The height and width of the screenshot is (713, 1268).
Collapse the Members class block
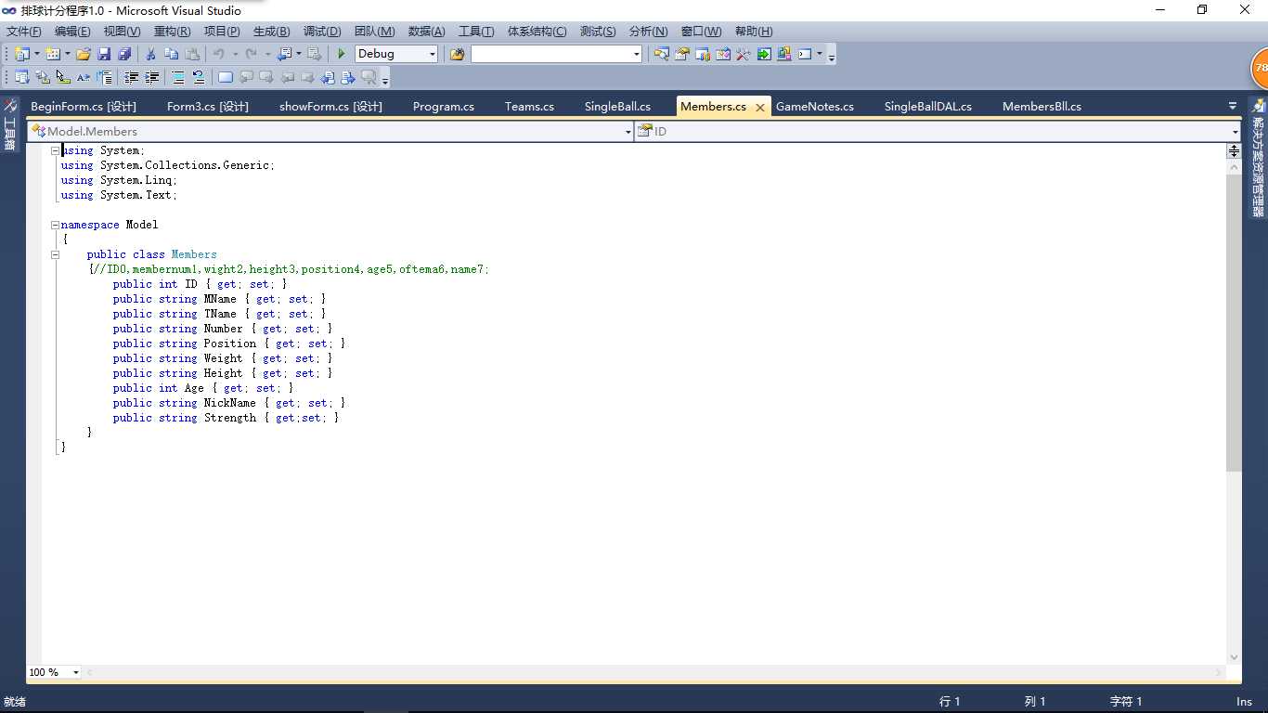[55, 254]
